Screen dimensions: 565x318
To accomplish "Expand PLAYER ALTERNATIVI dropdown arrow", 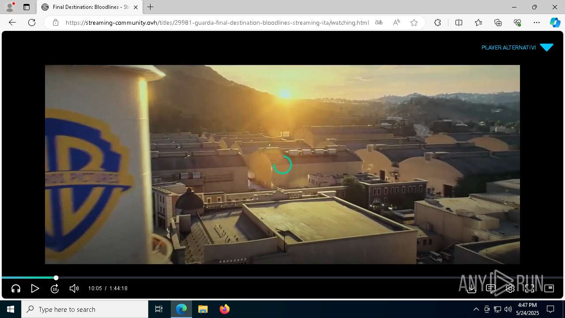I will tap(546, 47).
